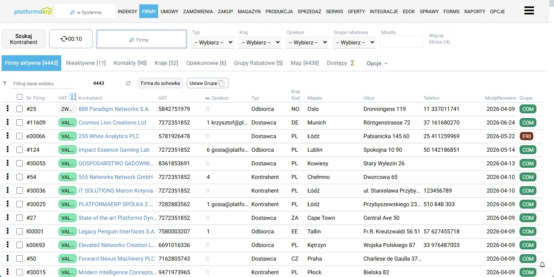Open the Typ filter dropdown

click(213, 42)
